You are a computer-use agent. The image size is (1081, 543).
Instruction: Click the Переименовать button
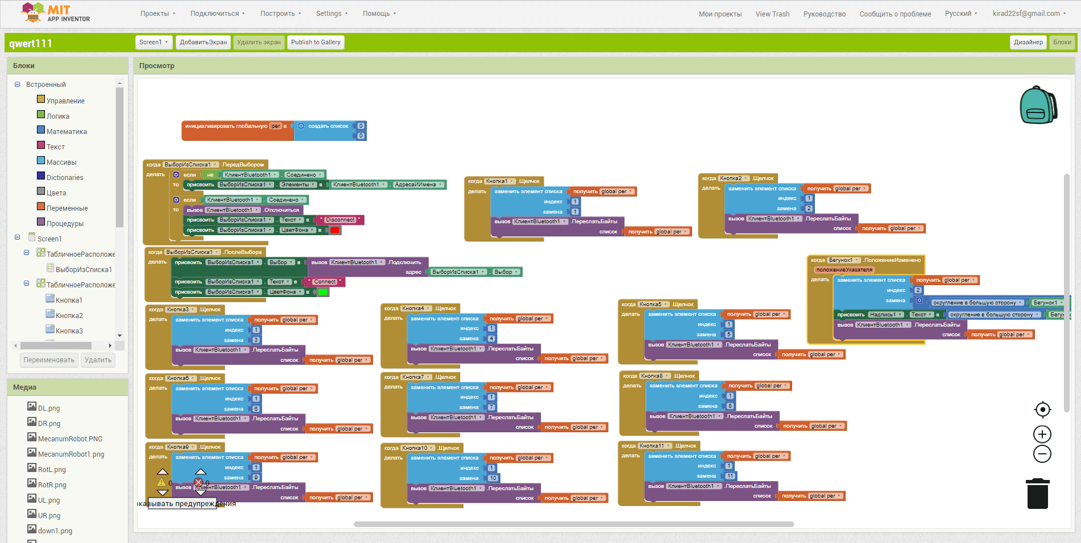click(x=49, y=360)
